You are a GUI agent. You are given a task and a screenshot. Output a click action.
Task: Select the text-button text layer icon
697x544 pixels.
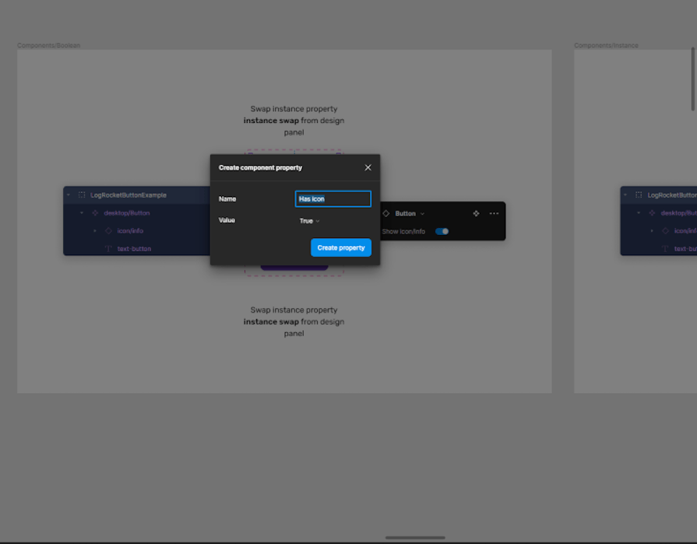[x=108, y=249]
